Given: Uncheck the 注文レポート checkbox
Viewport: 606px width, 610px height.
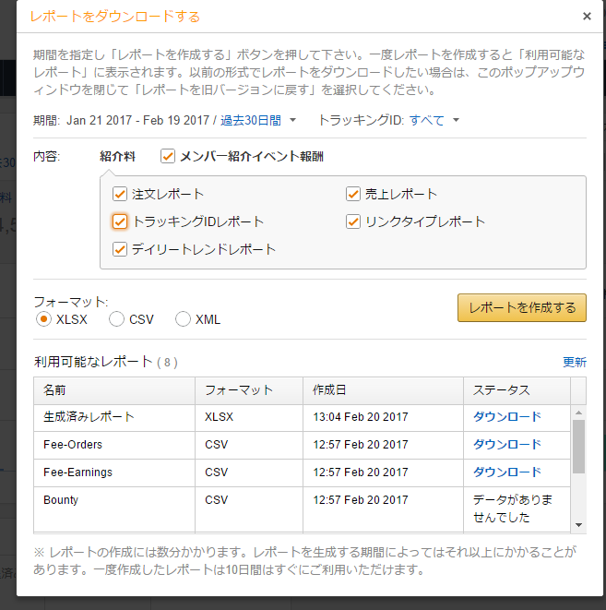Looking at the screenshot, I should [120, 194].
